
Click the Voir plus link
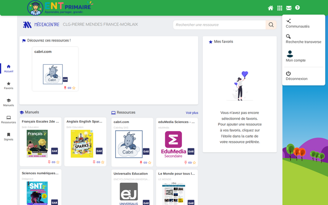point(192,113)
